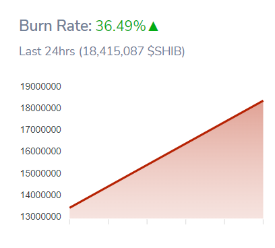Click the 13000000 y-axis label
Image resolution: width=275 pixels, height=248 pixels.
point(40,216)
